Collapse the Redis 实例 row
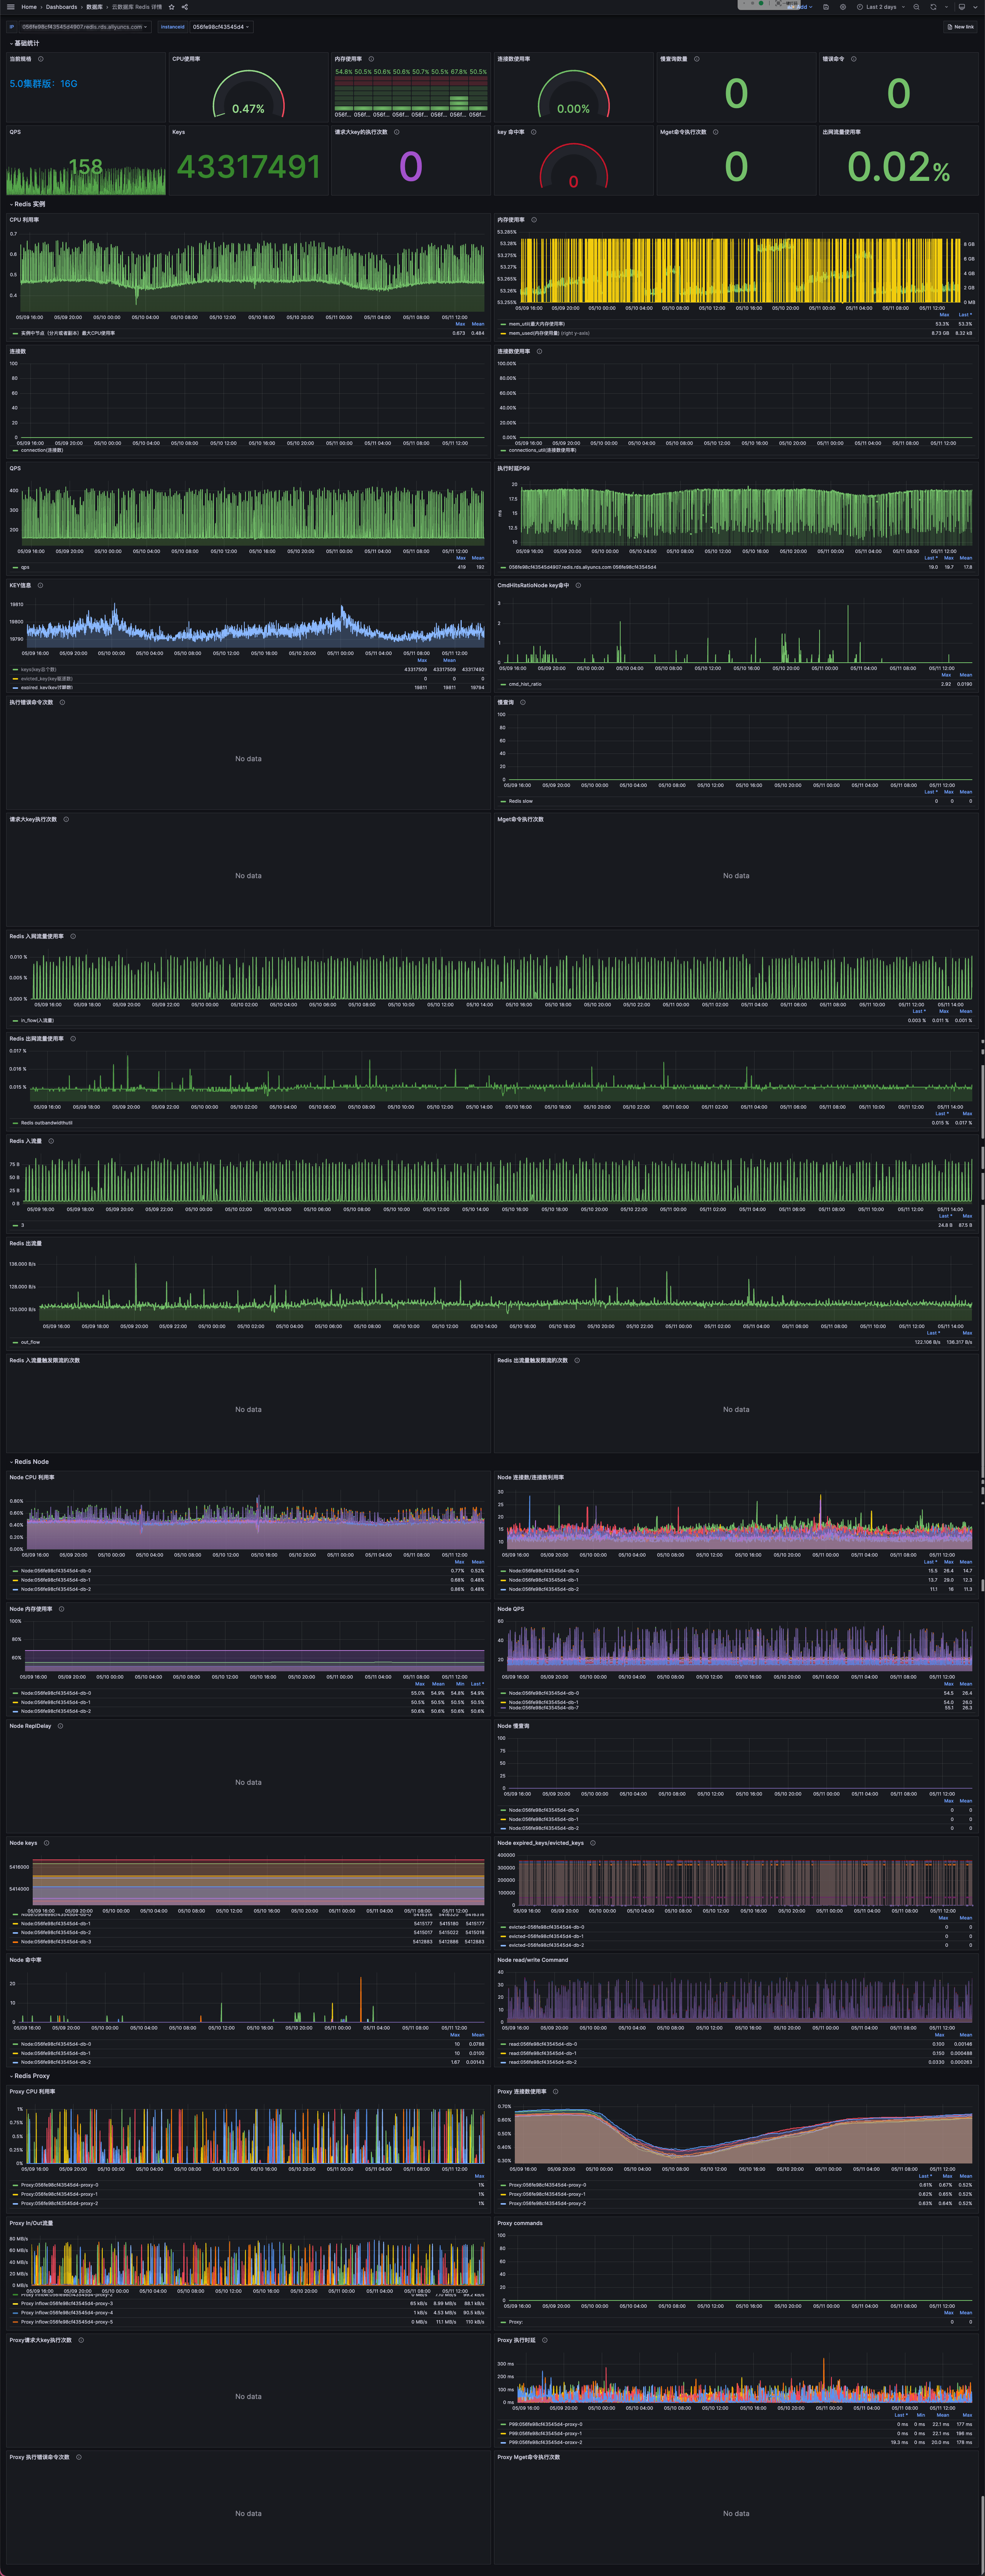Image resolution: width=985 pixels, height=2576 pixels. pos(28,204)
